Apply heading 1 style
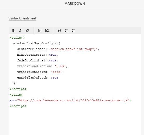This screenshot has width=144, height=135. [x=40, y=31]
